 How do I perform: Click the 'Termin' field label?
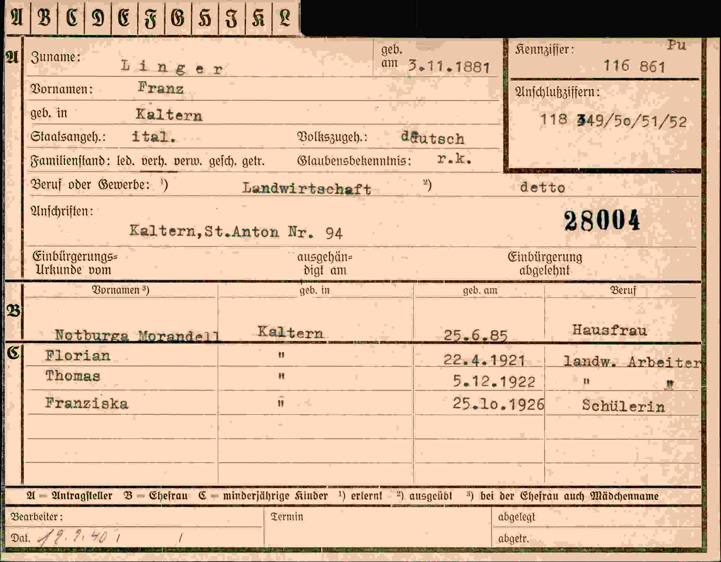(287, 517)
